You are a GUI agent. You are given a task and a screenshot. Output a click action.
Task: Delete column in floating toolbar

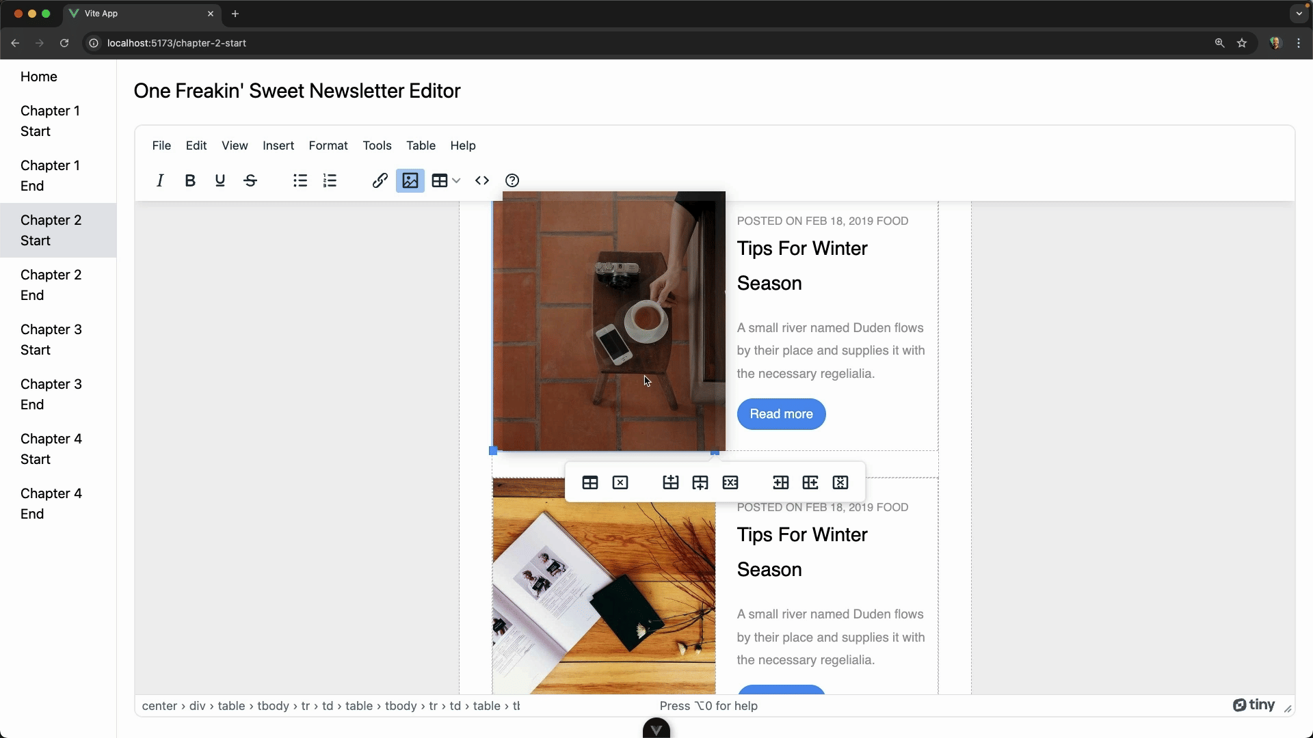click(x=840, y=482)
